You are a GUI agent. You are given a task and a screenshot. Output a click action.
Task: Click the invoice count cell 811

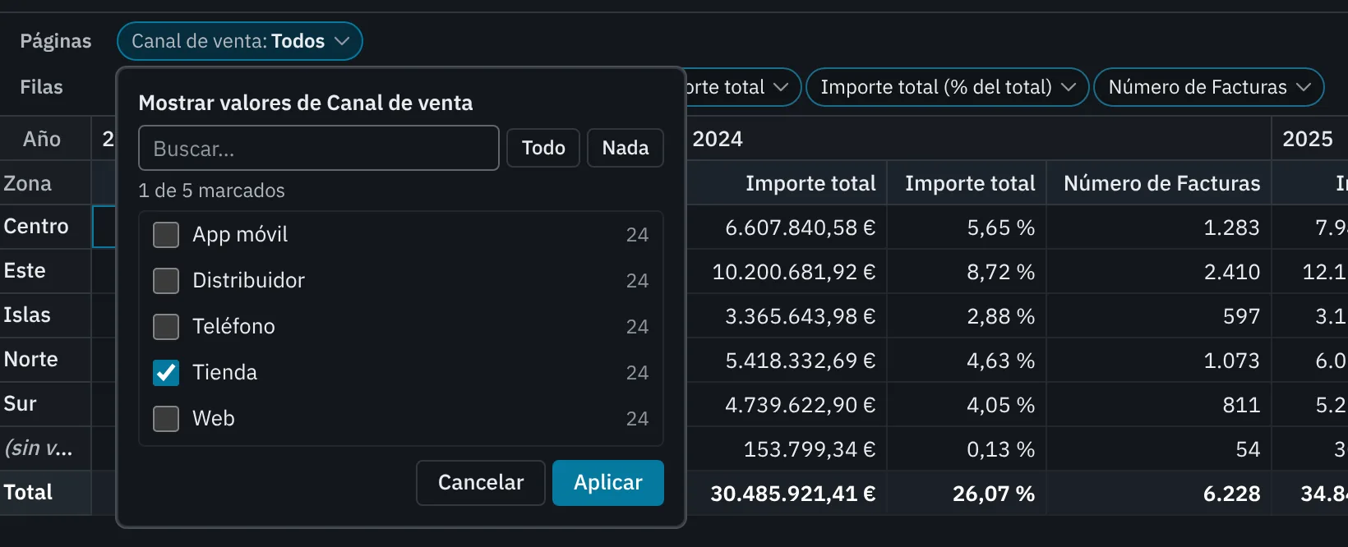[x=1159, y=405]
